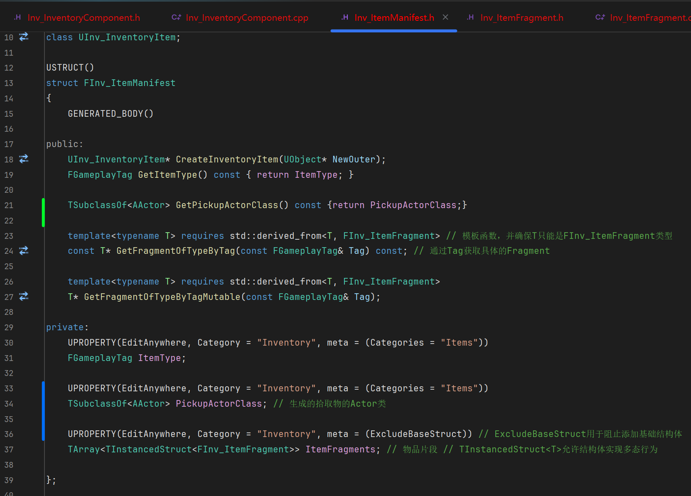Click the CreateInventoryItem function name
Image resolution: width=691 pixels, height=496 pixels.
227,160
